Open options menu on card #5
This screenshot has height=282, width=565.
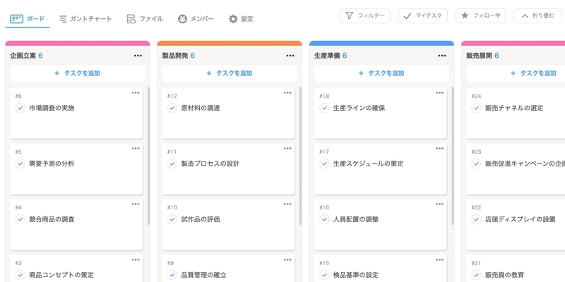point(136,149)
